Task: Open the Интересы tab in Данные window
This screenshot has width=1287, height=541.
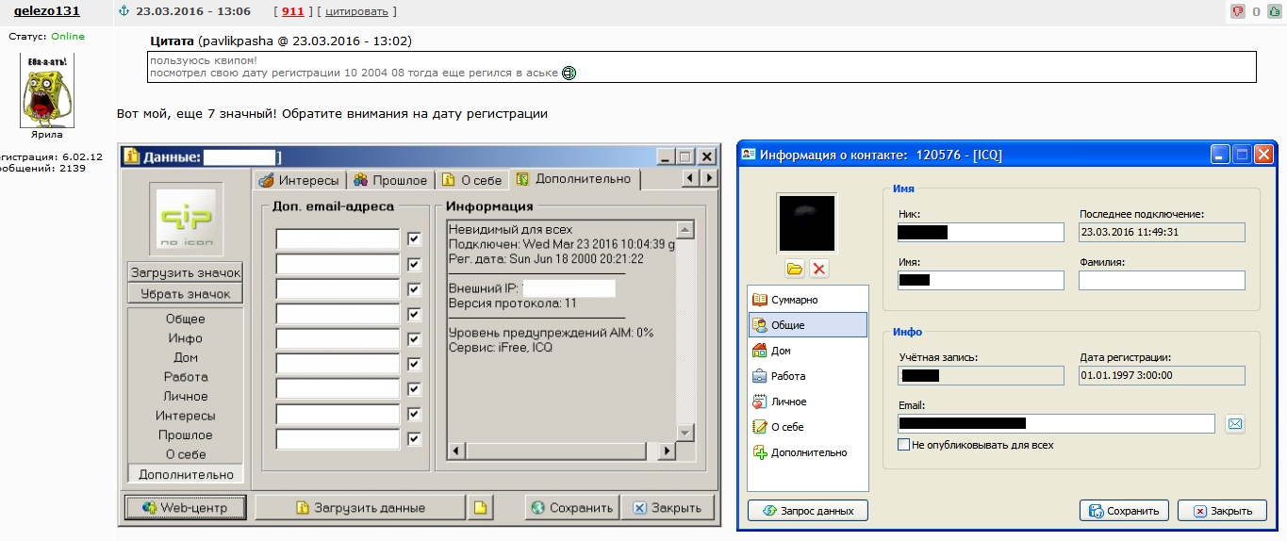Action: (x=299, y=180)
